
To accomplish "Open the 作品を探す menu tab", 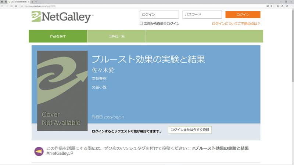I will 58,36.
